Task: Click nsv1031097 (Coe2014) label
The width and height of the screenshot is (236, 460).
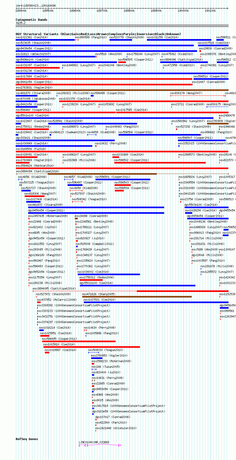Action: tap(32, 65)
